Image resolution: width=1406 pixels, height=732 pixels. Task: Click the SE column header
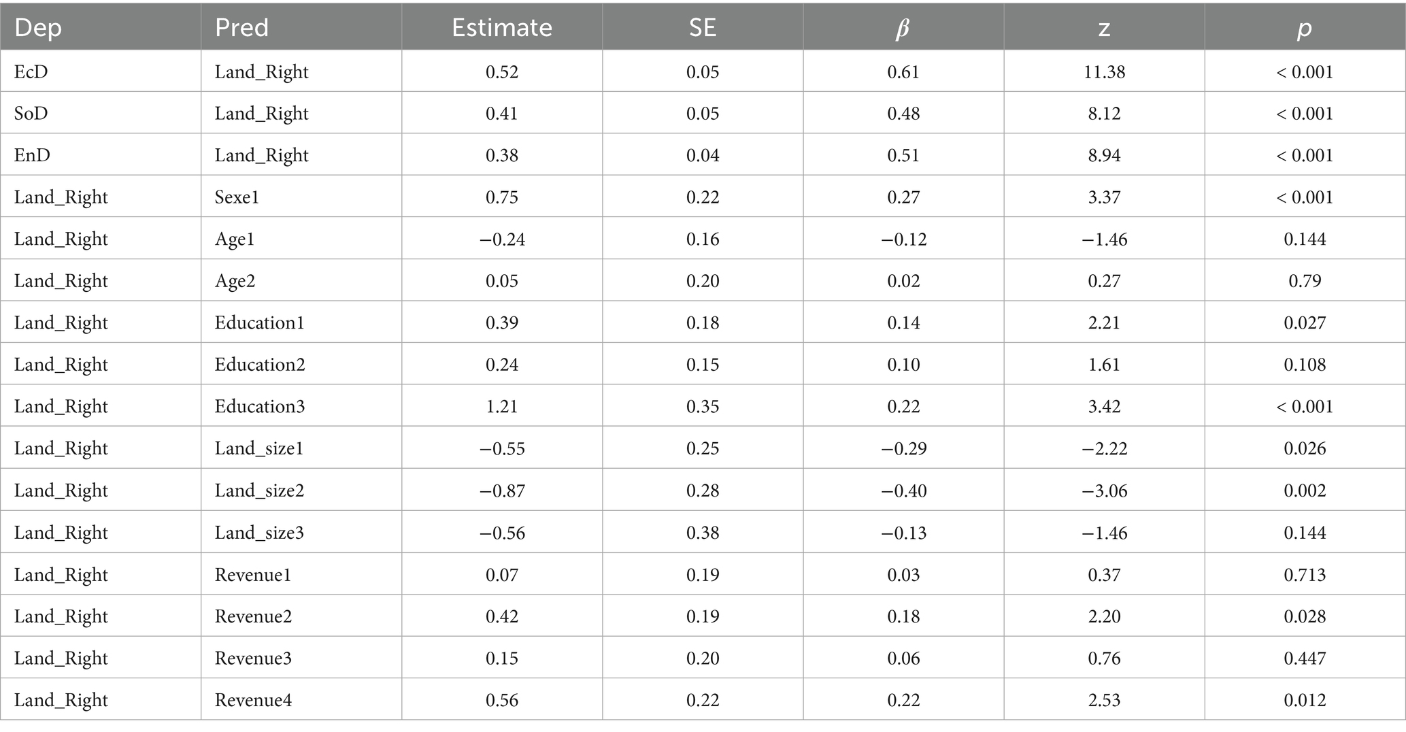(x=703, y=28)
